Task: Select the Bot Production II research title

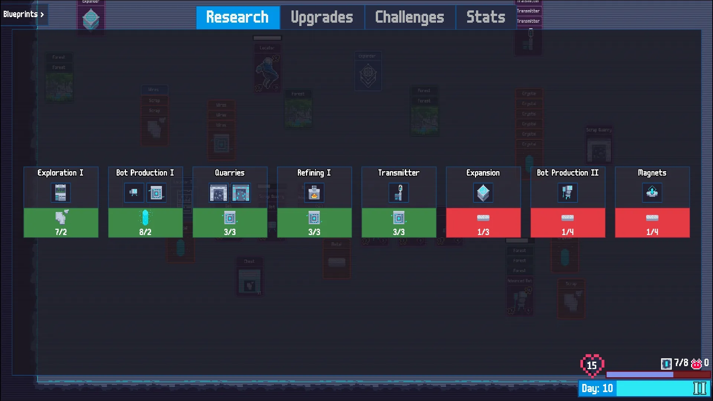Action: pyautogui.click(x=568, y=173)
